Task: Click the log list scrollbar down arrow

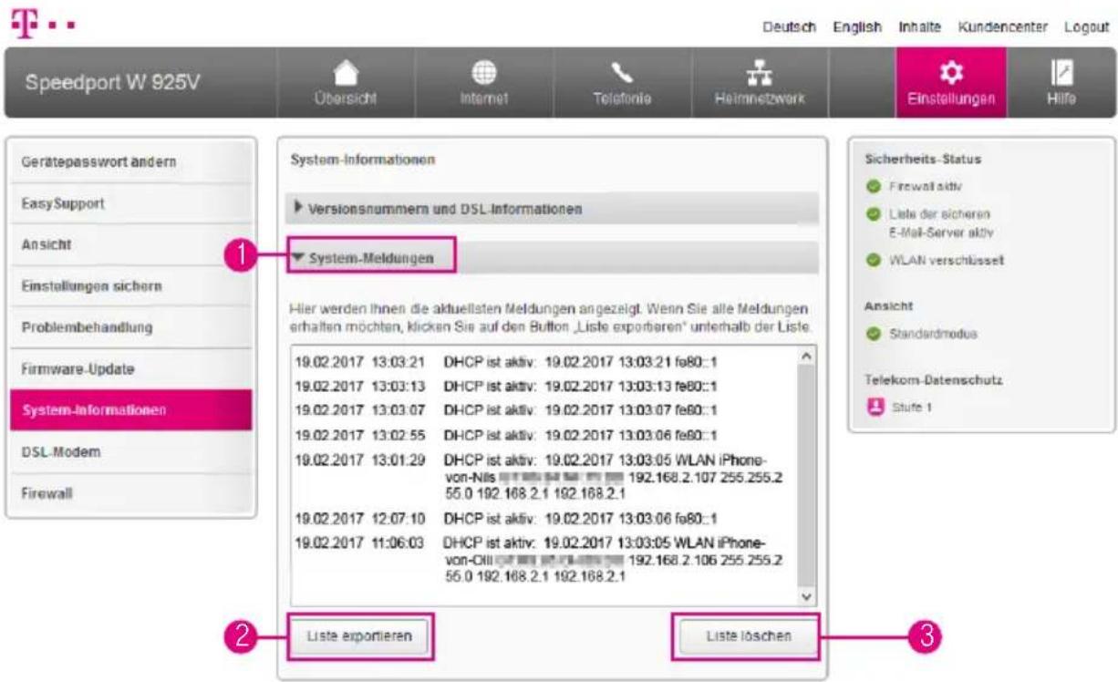Action: 804,597
